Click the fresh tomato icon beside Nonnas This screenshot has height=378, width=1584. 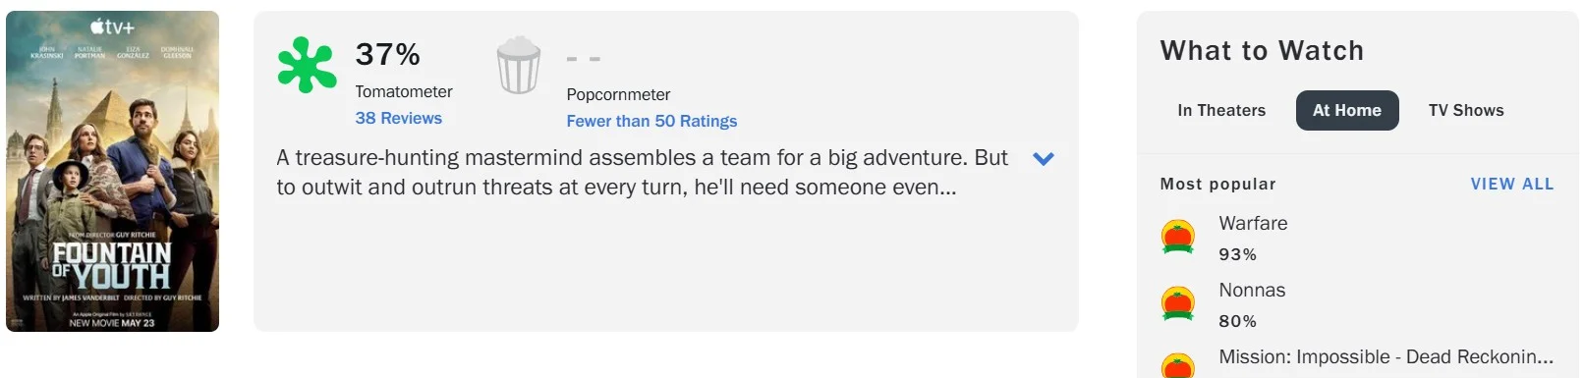pos(1177,303)
